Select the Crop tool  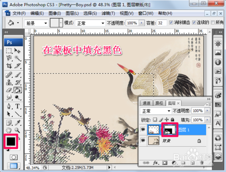9,66
